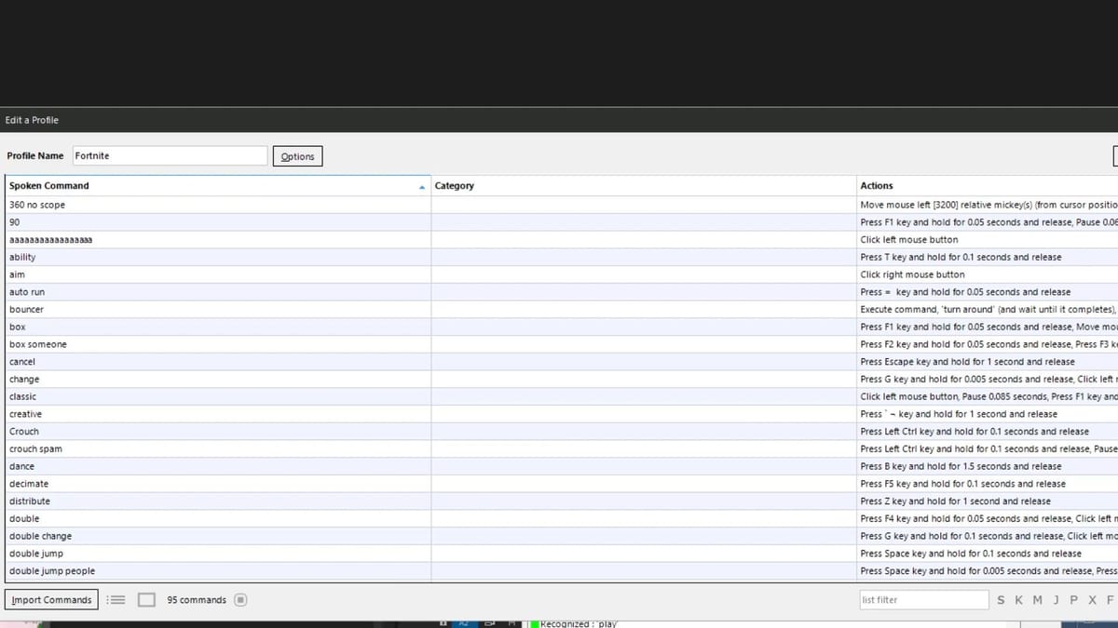Screen dimensions: 1118x628
Task: Toggle the M mouse filter letter
Action: [1037, 600]
